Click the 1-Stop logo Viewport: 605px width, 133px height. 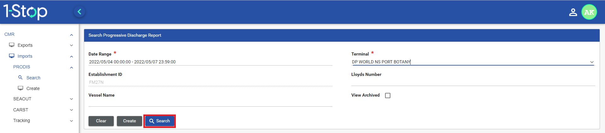click(x=25, y=12)
